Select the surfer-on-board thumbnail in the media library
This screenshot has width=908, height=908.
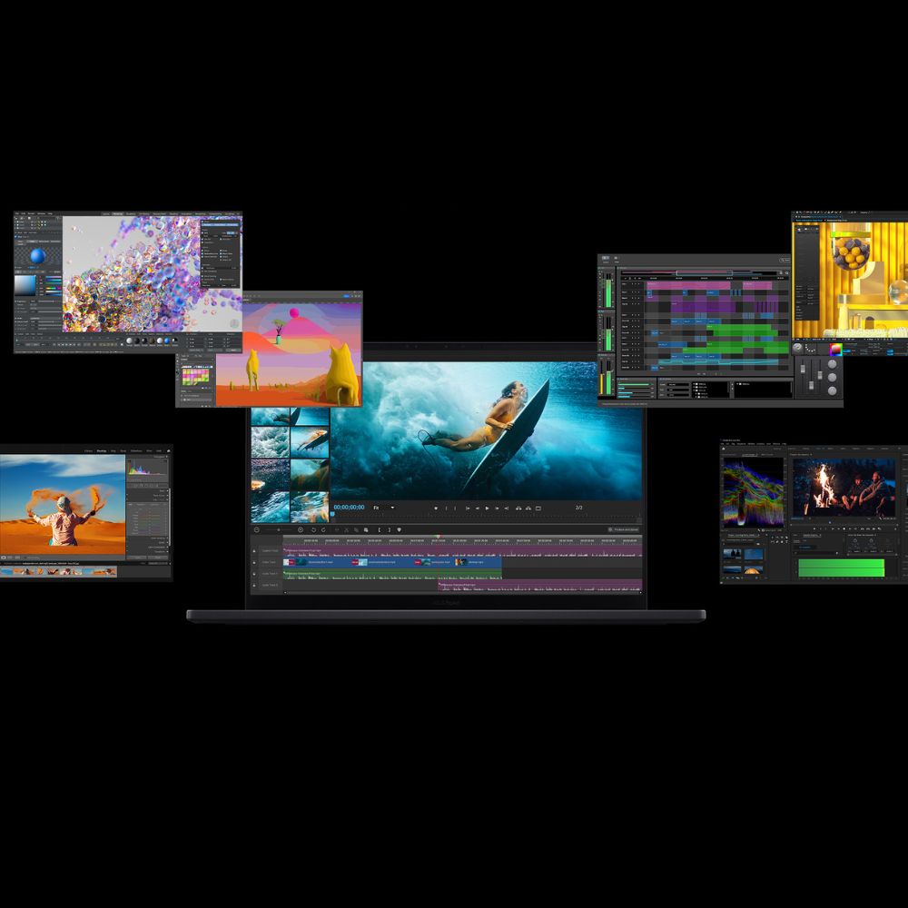click(x=311, y=440)
